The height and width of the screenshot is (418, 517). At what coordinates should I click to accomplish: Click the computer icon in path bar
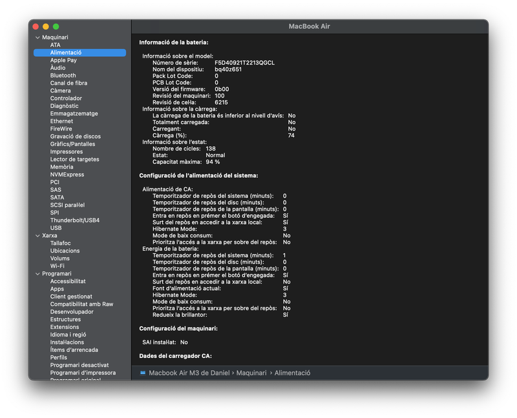143,373
